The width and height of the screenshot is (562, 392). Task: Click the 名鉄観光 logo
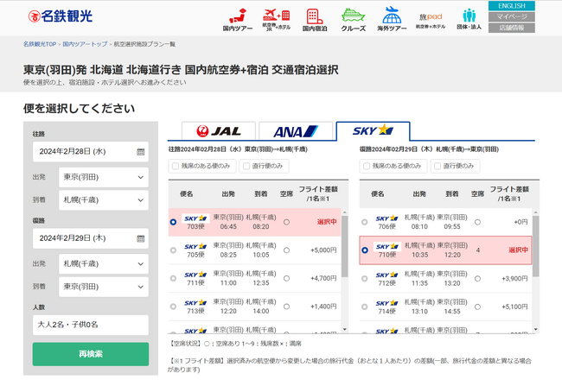click(61, 16)
